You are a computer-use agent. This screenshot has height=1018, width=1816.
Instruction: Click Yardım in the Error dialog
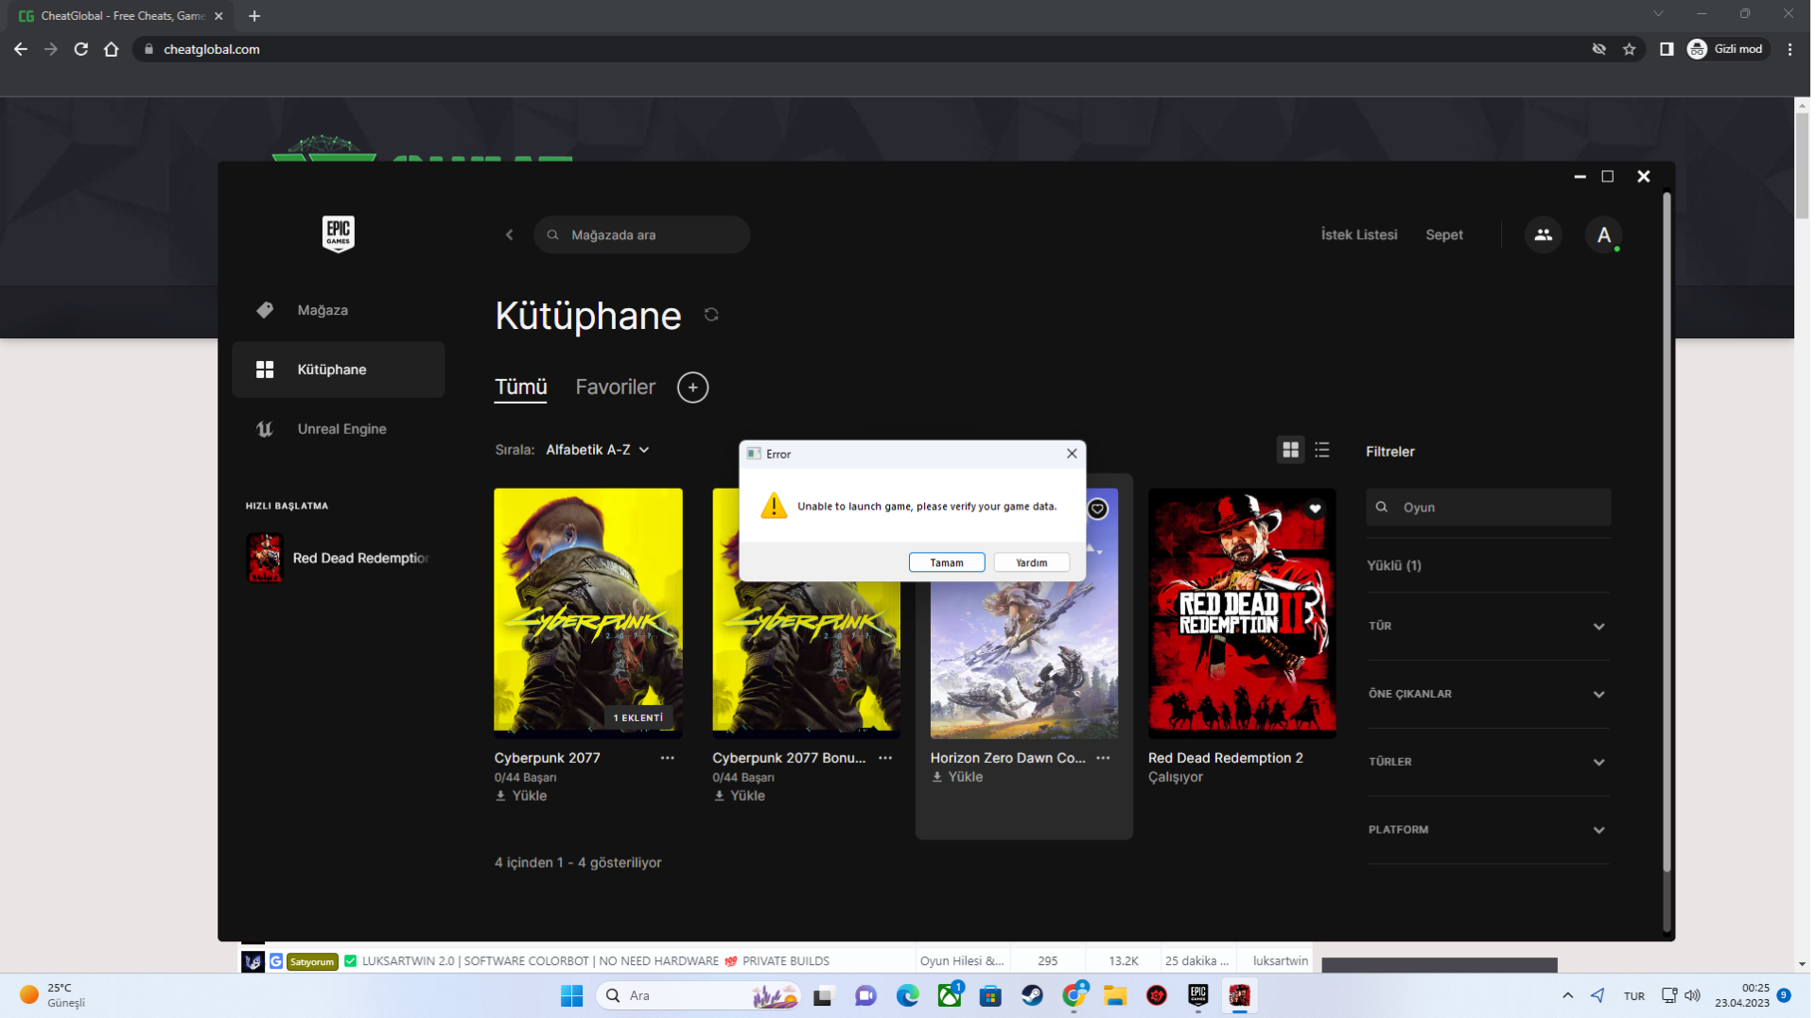tap(1031, 563)
